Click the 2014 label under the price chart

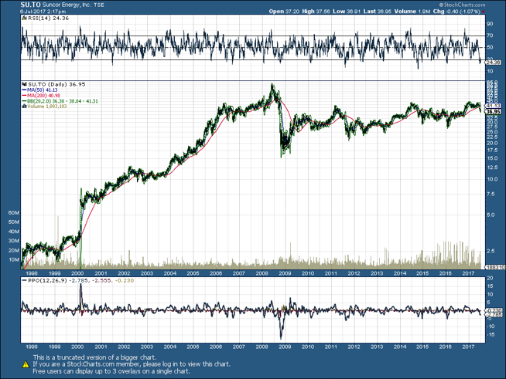(400, 273)
